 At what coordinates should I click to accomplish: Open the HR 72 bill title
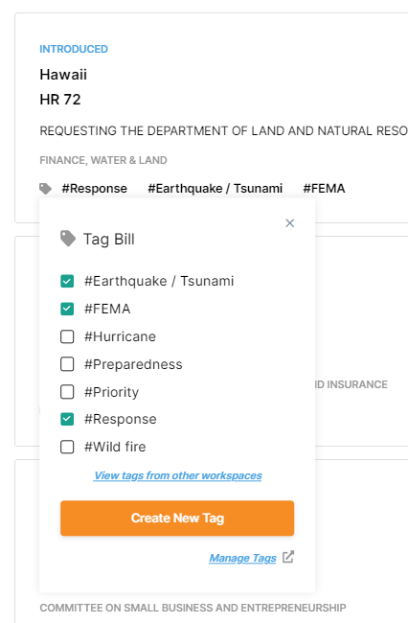tap(60, 100)
